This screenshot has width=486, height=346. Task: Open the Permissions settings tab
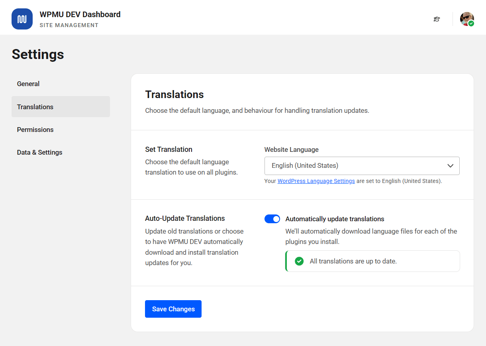click(61, 130)
